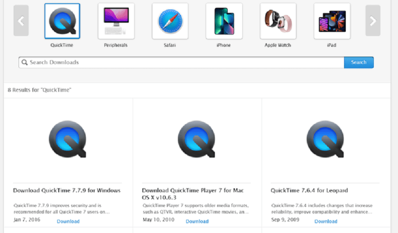Image resolution: width=398 pixels, height=233 pixels.
Task: Download QuickTime Player 7 for Mac OS X
Action: pyautogui.click(x=197, y=222)
